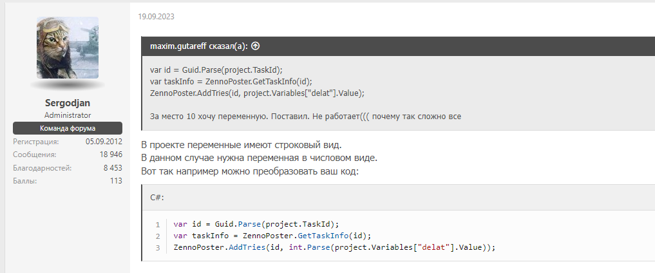Screen dimensions: 655x273
Task: Click line number 1 in code block
Action: click(157, 225)
